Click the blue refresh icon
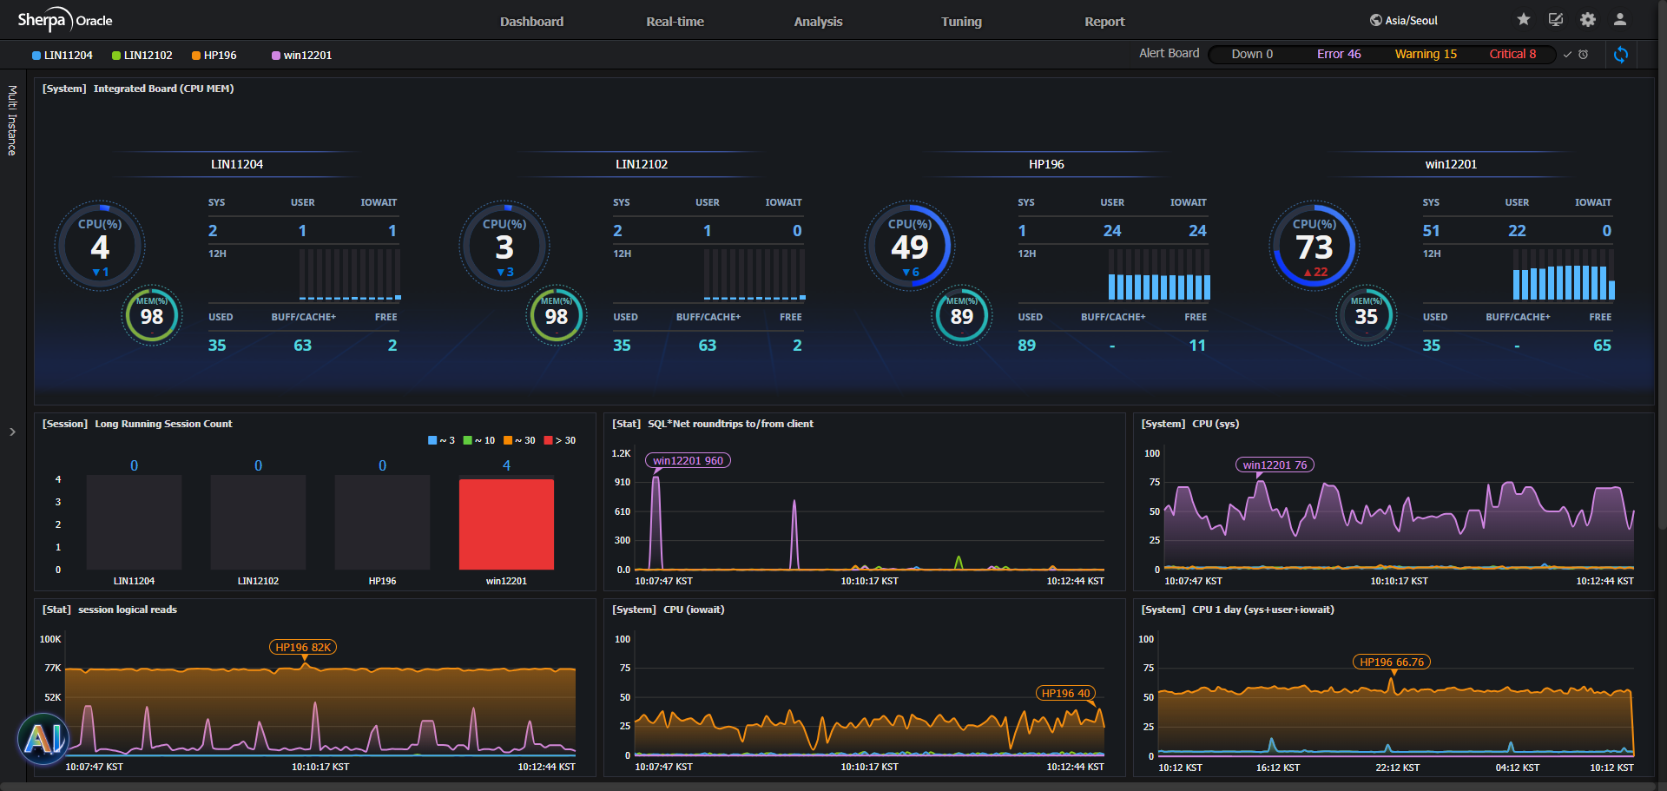The width and height of the screenshot is (1667, 791). coord(1621,55)
